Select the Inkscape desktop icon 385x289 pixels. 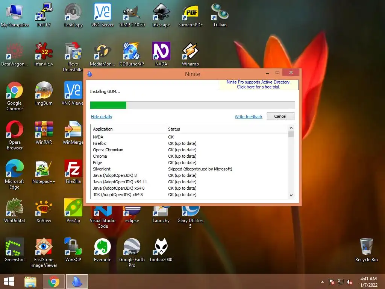click(161, 15)
